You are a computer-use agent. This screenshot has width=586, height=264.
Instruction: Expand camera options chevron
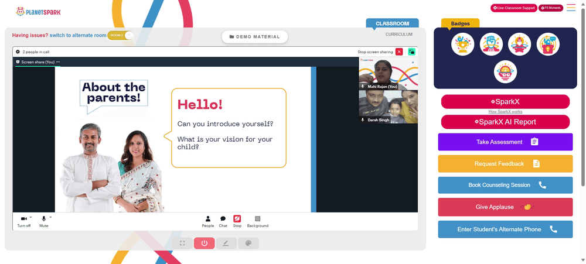click(30, 217)
